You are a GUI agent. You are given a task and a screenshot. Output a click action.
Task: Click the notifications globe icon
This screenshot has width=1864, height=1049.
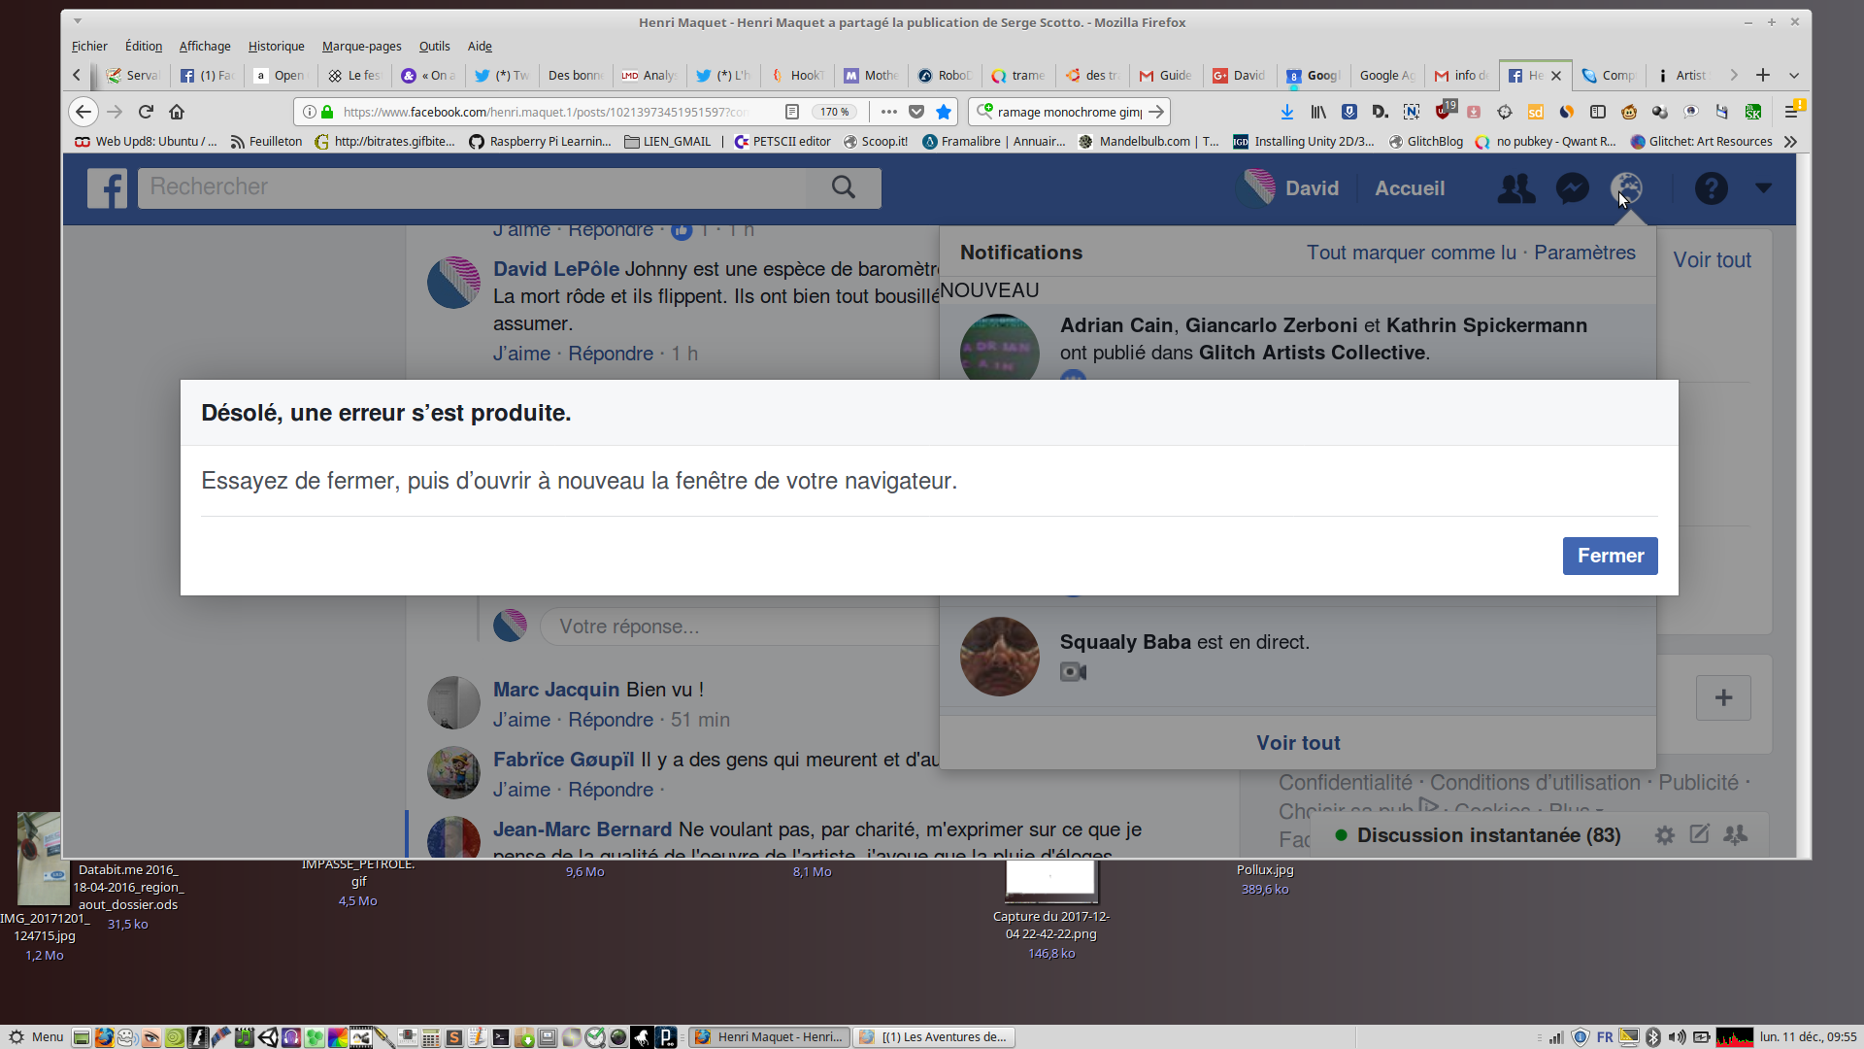[1627, 187]
